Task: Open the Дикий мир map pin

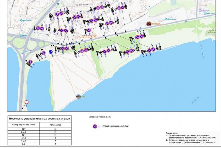Action: pos(166,19)
